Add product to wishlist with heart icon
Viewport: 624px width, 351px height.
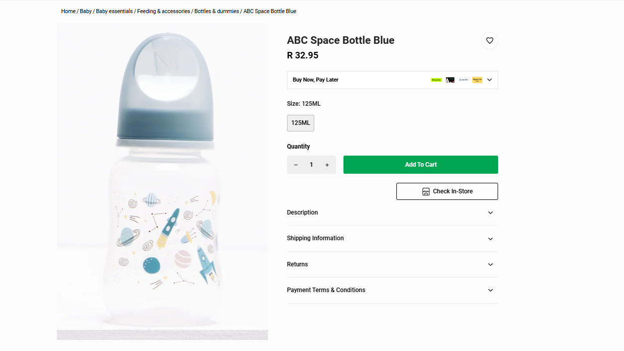[490, 41]
